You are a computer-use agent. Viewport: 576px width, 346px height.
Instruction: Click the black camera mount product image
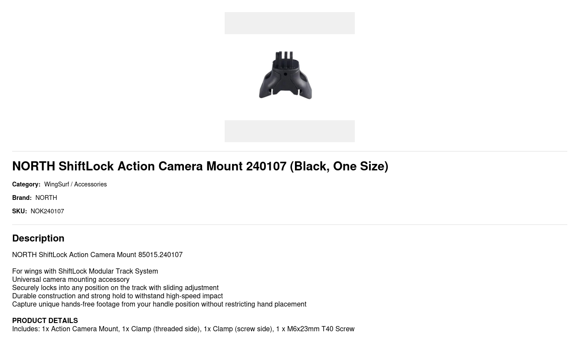[285, 75]
